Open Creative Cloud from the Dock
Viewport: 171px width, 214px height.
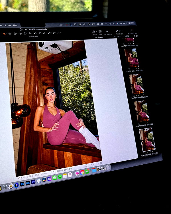[x=82, y=172]
